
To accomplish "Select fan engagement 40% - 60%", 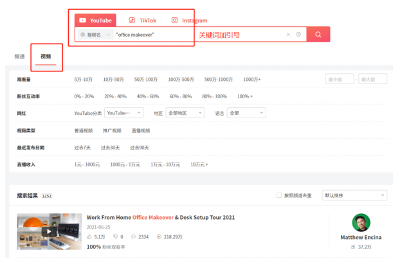I will click(148, 96).
